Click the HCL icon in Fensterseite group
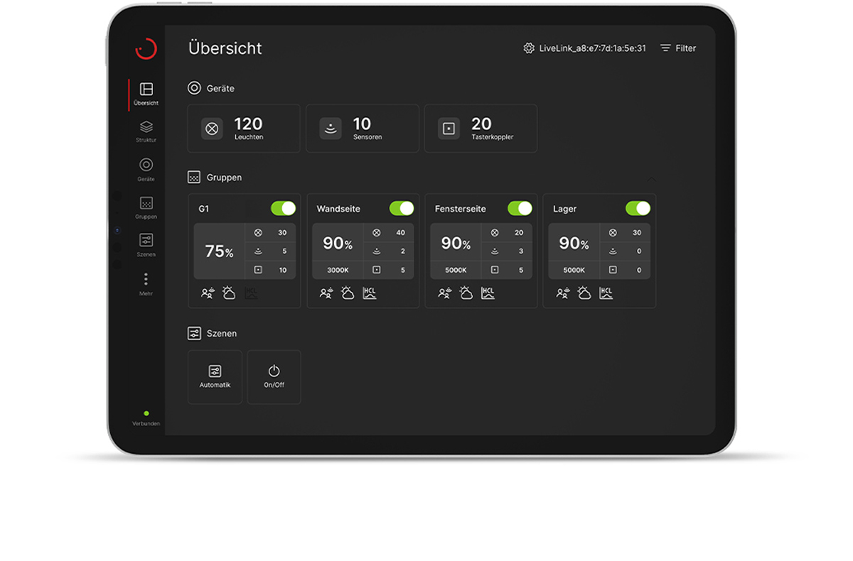The width and height of the screenshot is (853, 561). point(488,293)
